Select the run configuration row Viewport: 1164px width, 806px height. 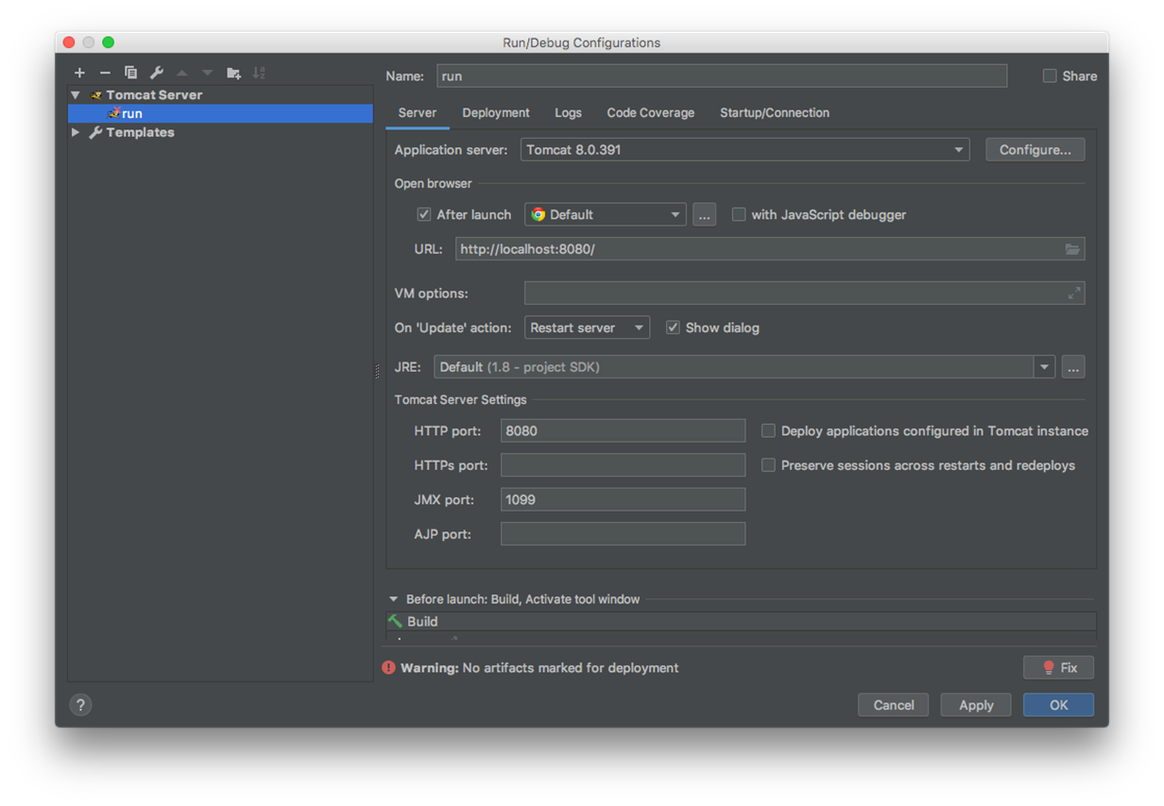point(220,113)
